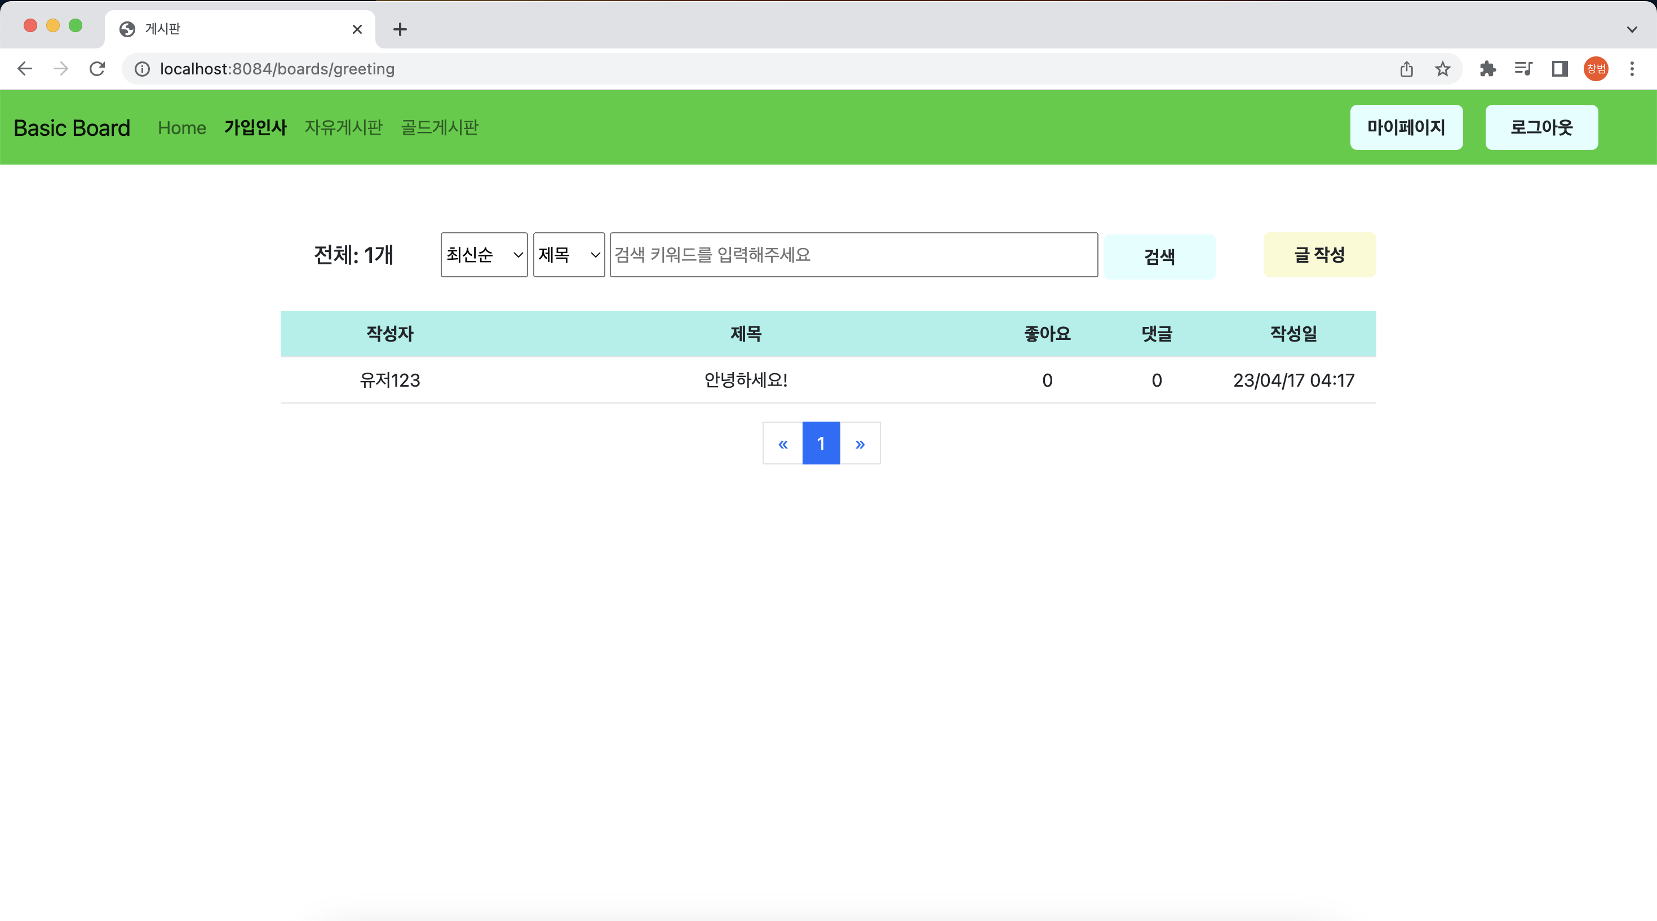
Task: Open the media control icon
Action: [x=1523, y=69]
